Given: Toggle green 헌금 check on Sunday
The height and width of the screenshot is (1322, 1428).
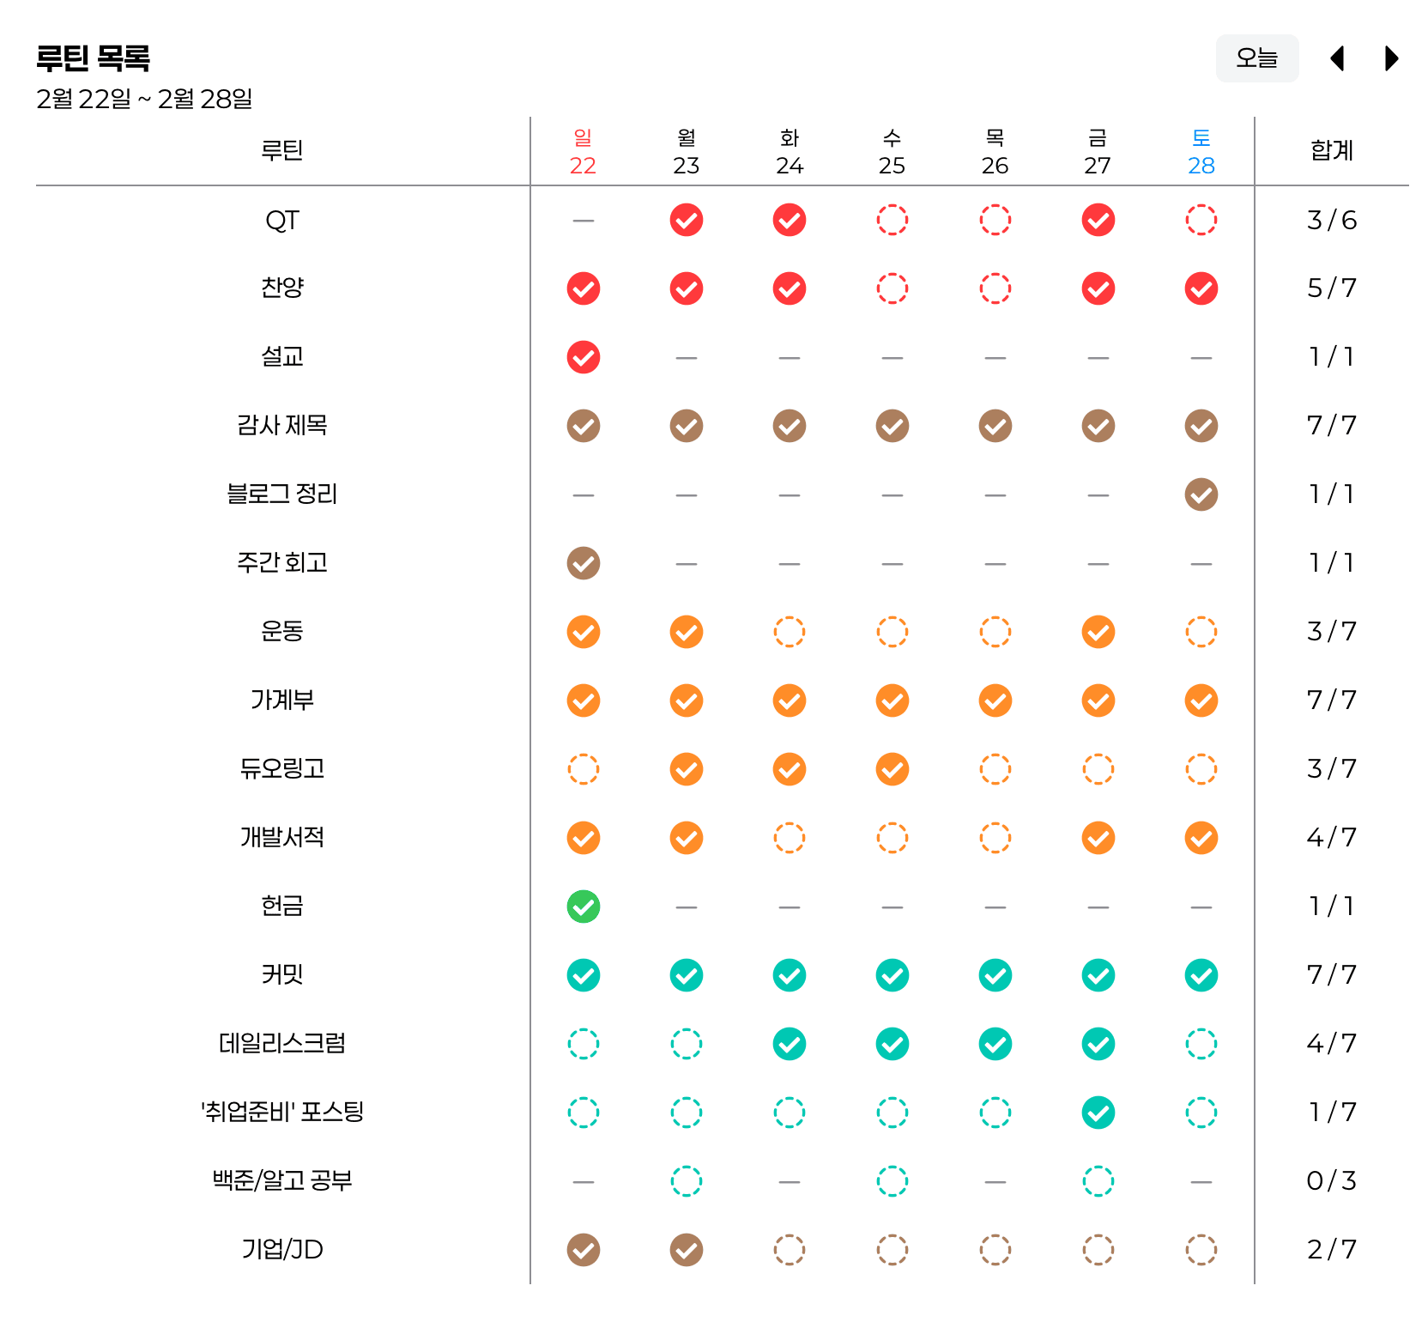Looking at the screenshot, I should click(584, 907).
